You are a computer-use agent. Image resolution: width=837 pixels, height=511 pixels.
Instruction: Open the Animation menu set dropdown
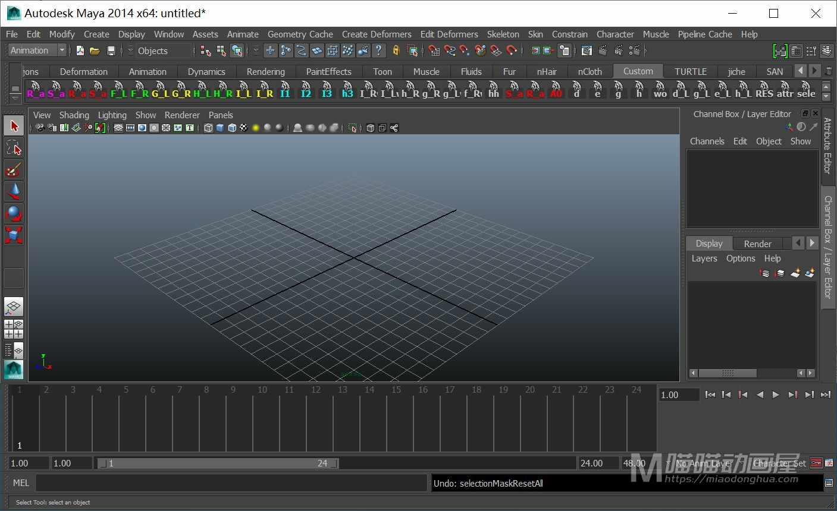tap(62, 51)
